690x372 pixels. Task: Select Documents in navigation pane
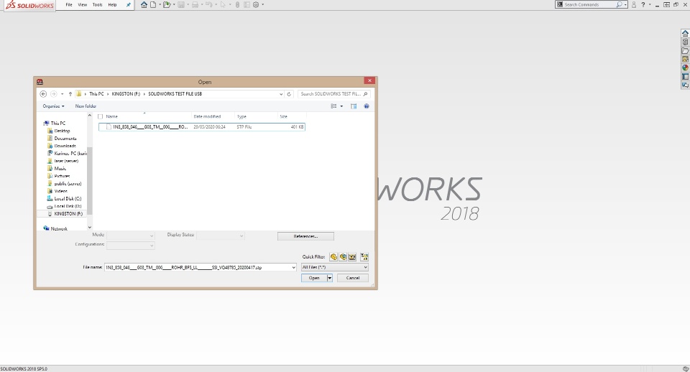click(x=65, y=139)
